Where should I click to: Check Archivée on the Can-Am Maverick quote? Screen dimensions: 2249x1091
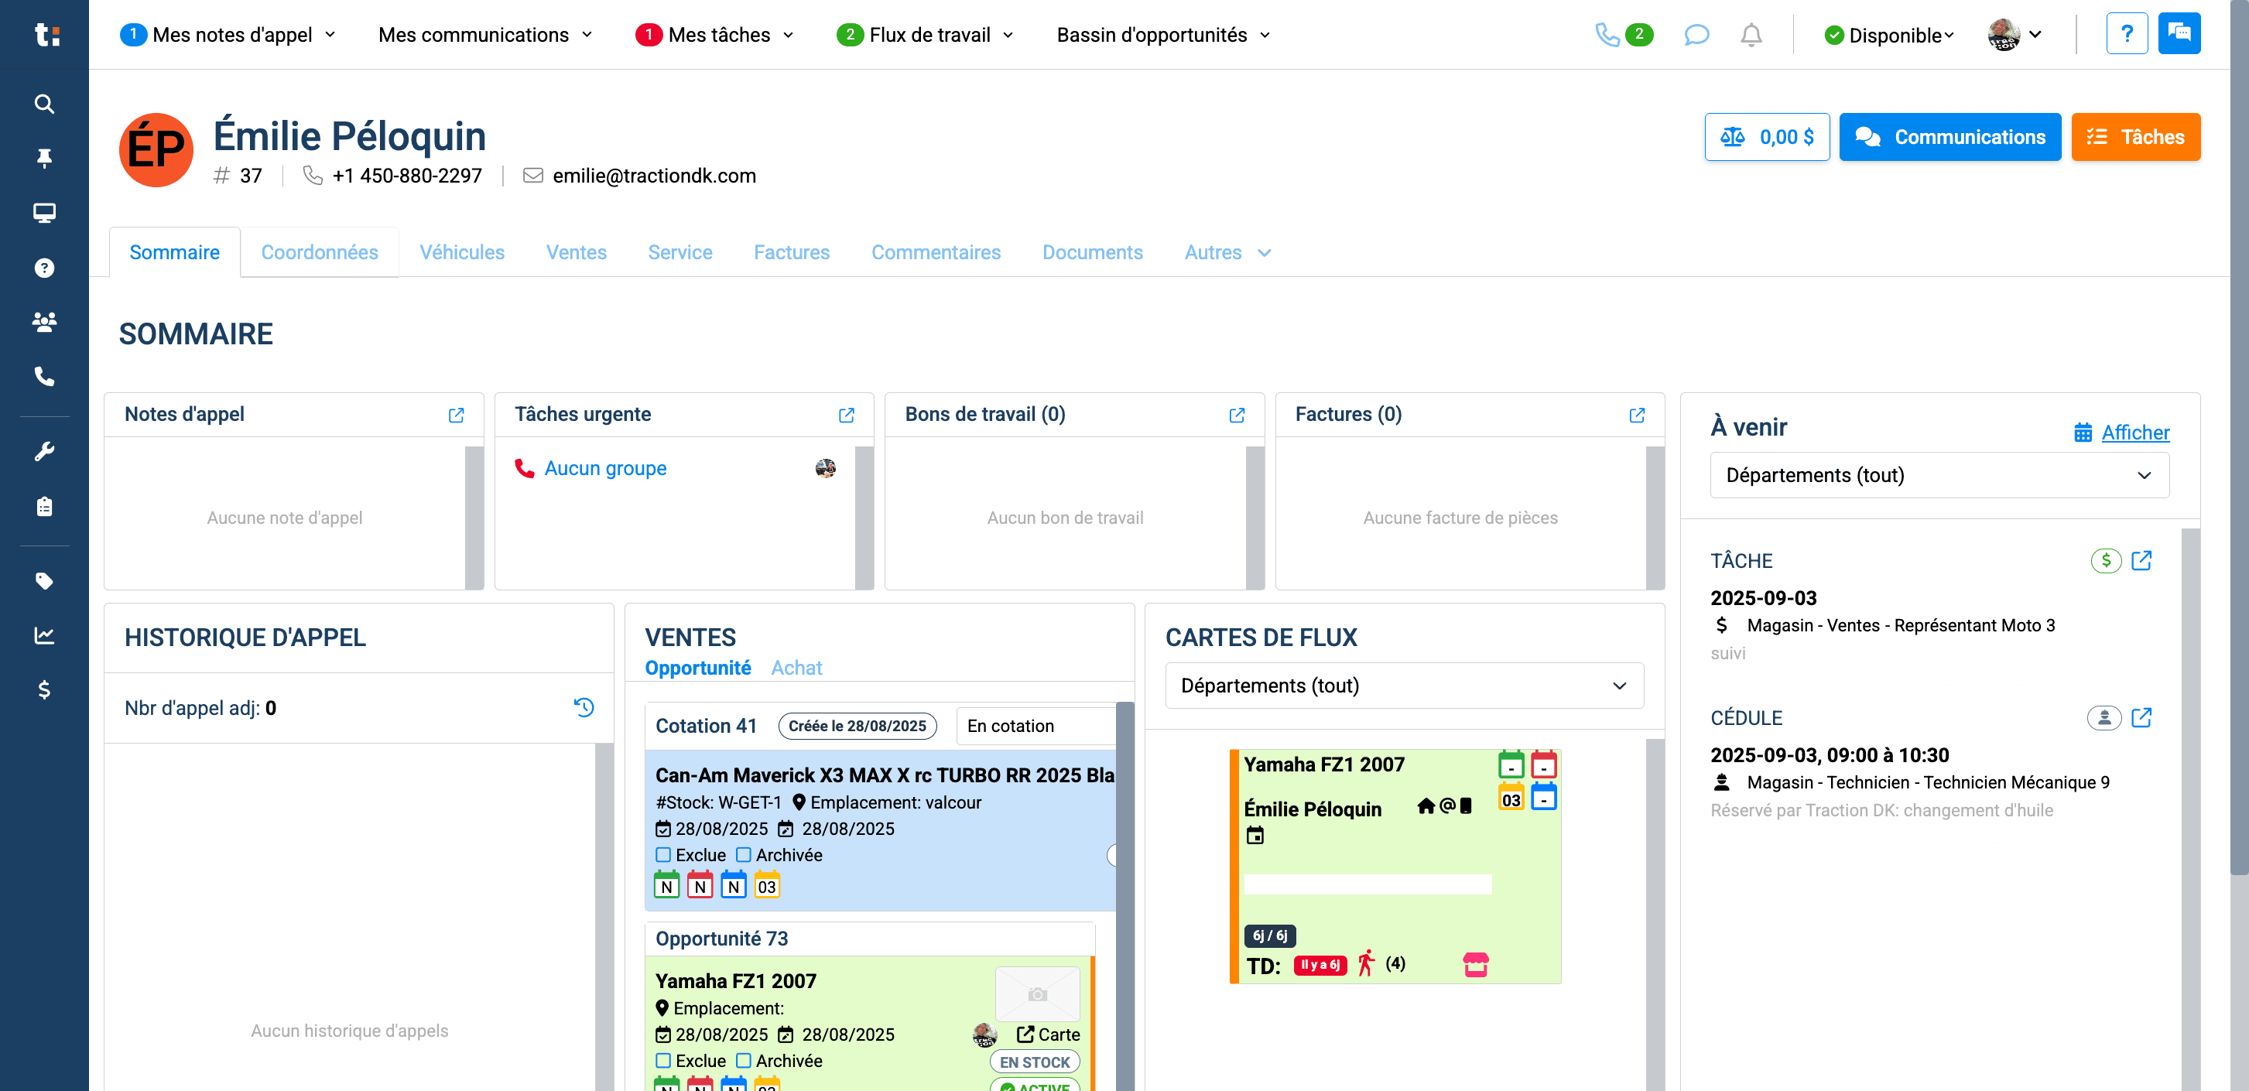point(744,855)
